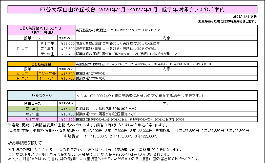Click the 変更があった場合は即時お知らせします notice
This screenshot has height=163, width=265.
pyautogui.click(x=227, y=21)
